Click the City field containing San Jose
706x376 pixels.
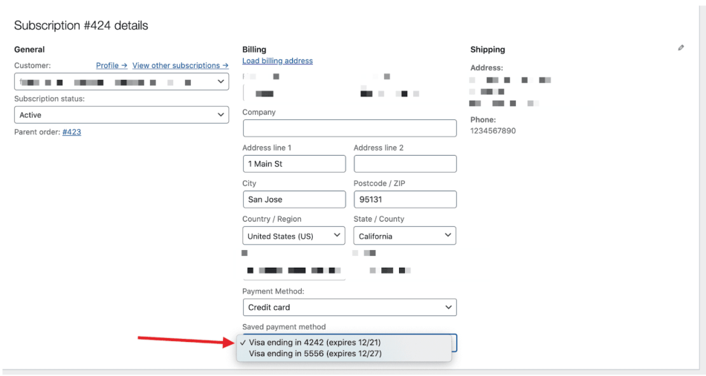(x=294, y=199)
